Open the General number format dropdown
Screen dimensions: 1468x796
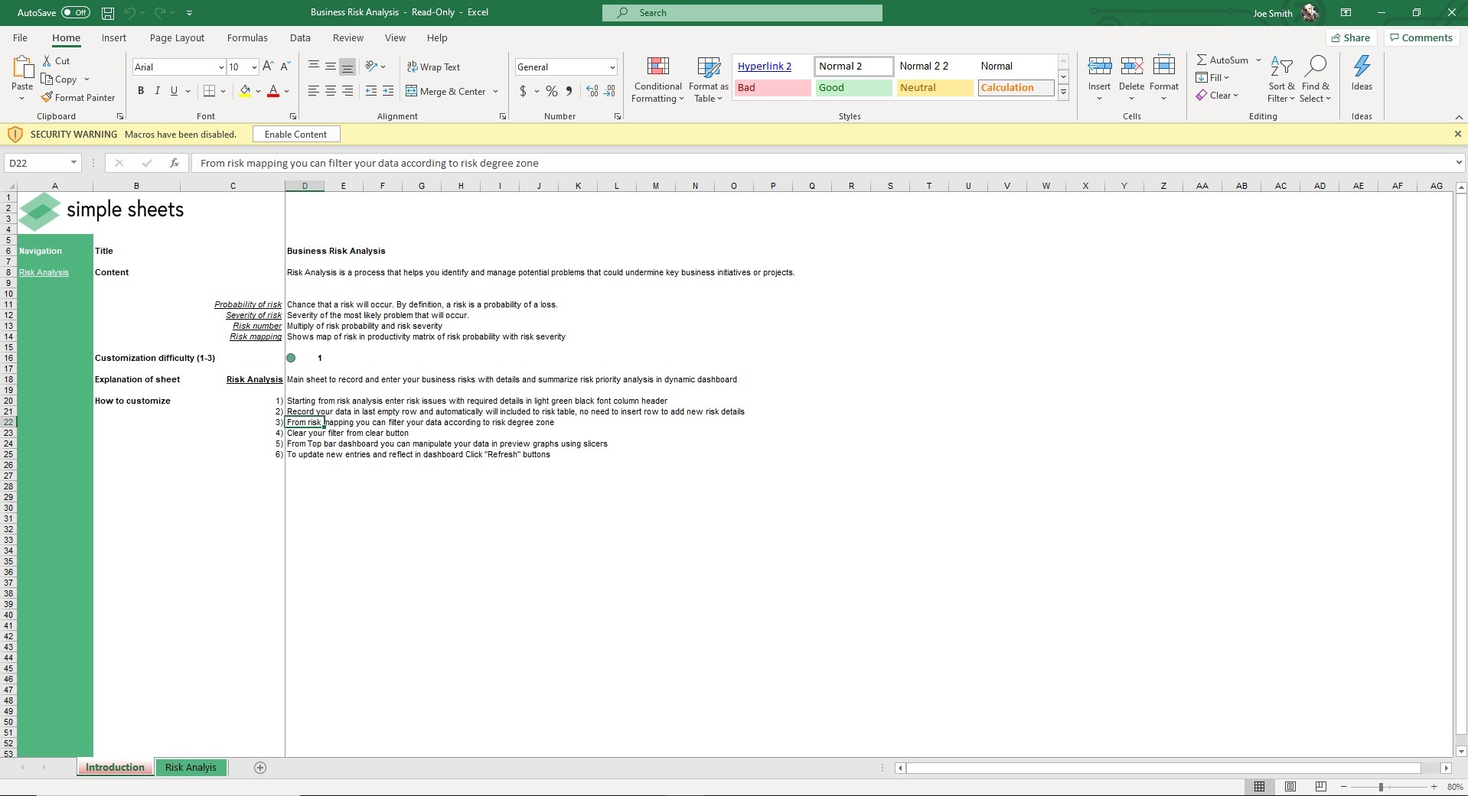(x=612, y=67)
